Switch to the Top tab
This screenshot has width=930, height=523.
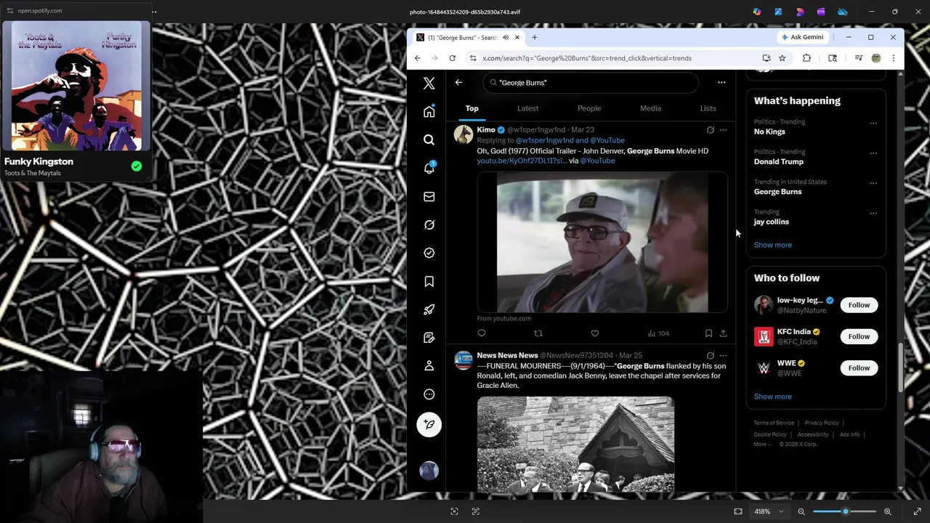tap(472, 108)
